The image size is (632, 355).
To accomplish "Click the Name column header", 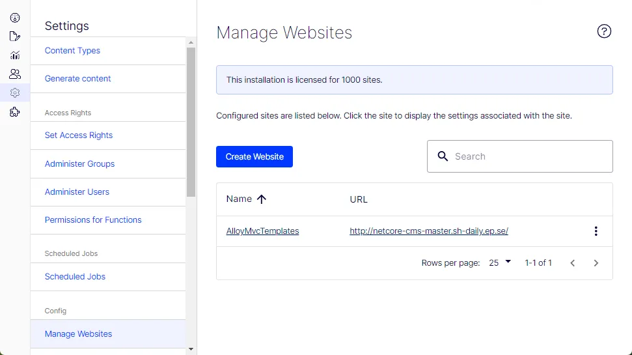I will (x=239, y=199).
